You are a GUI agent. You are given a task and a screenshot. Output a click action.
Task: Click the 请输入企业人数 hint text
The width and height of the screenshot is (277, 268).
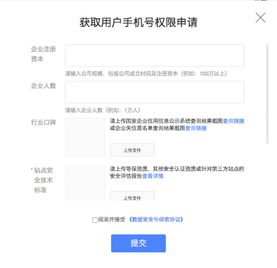click(102, 110)
